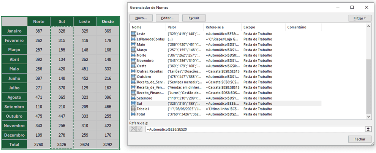Click the icon beside the Total name
The width and height of the screenshot is (376, 153).
coord(134,114)
